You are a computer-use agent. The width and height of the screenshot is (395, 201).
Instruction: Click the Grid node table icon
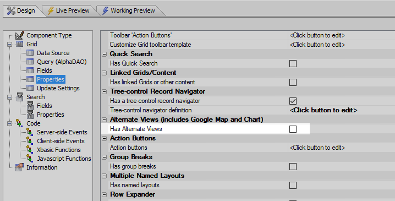20,44
